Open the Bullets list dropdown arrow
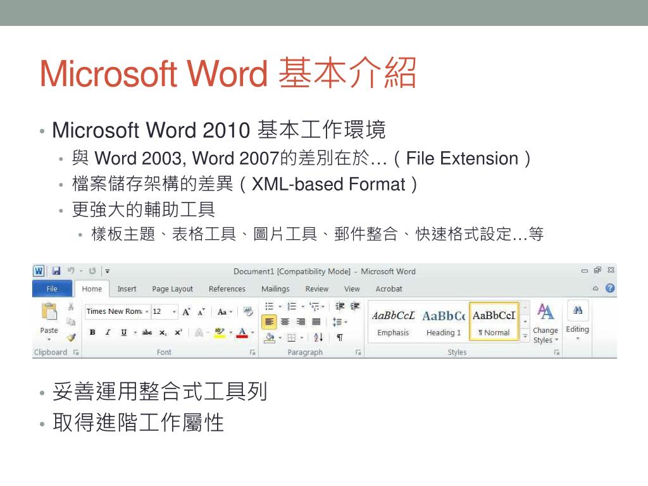Viewport: 648px width, 486px height. point(280,306)
